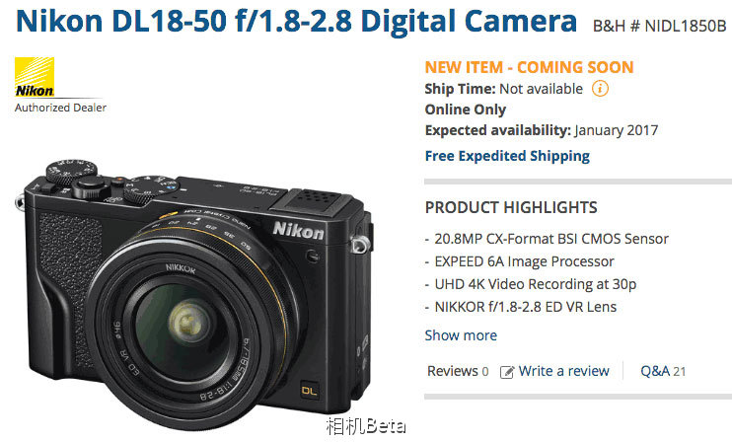
Task: Click the Expected availability January 2017 text
Action: point(542,130)
